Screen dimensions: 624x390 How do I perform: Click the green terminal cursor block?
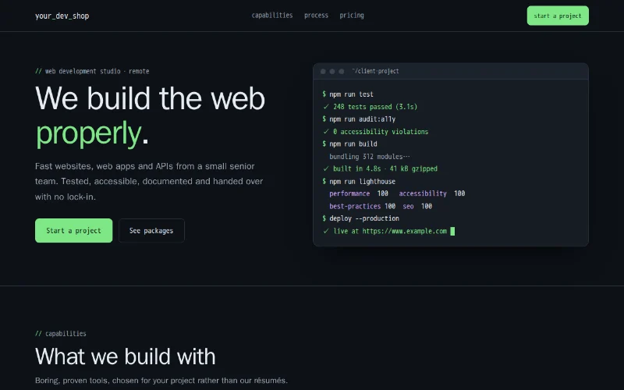coord(452,231)
